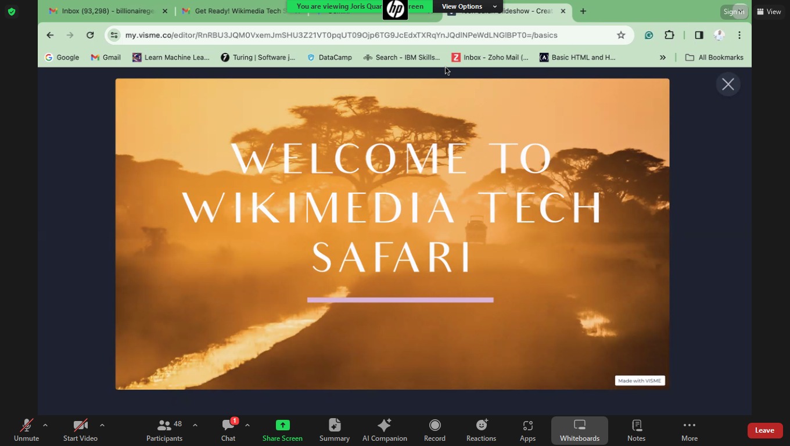Expand video options arrow beside Start Video
Image resolution: width=790 pixels, height=446 pixels.
(102, 425)
